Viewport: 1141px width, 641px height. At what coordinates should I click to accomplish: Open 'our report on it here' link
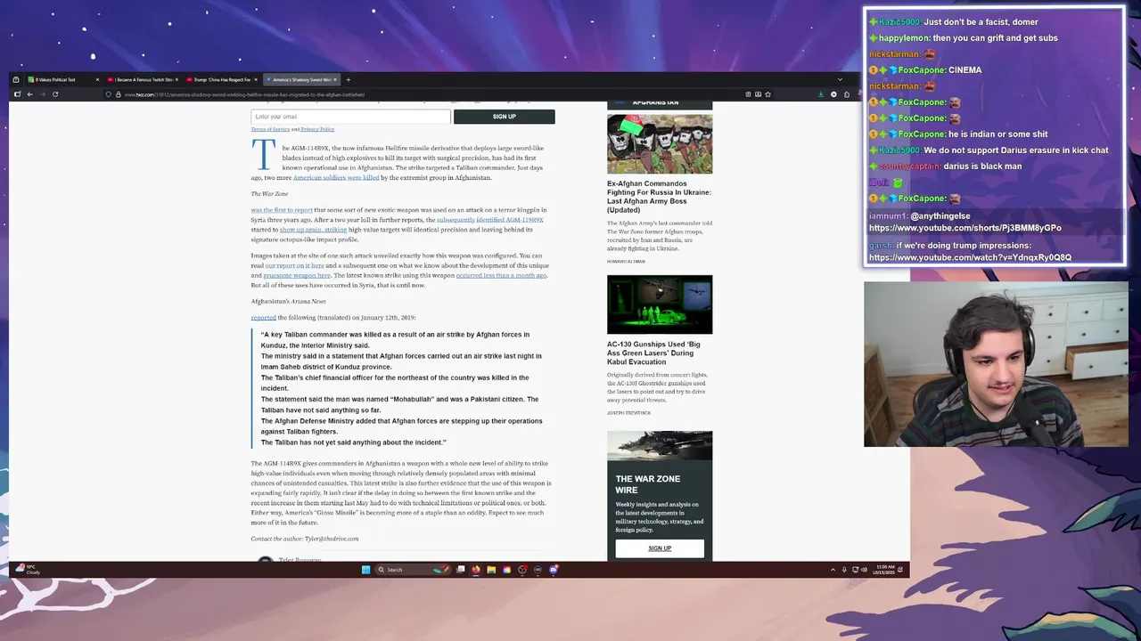click(x=294, y=265)
